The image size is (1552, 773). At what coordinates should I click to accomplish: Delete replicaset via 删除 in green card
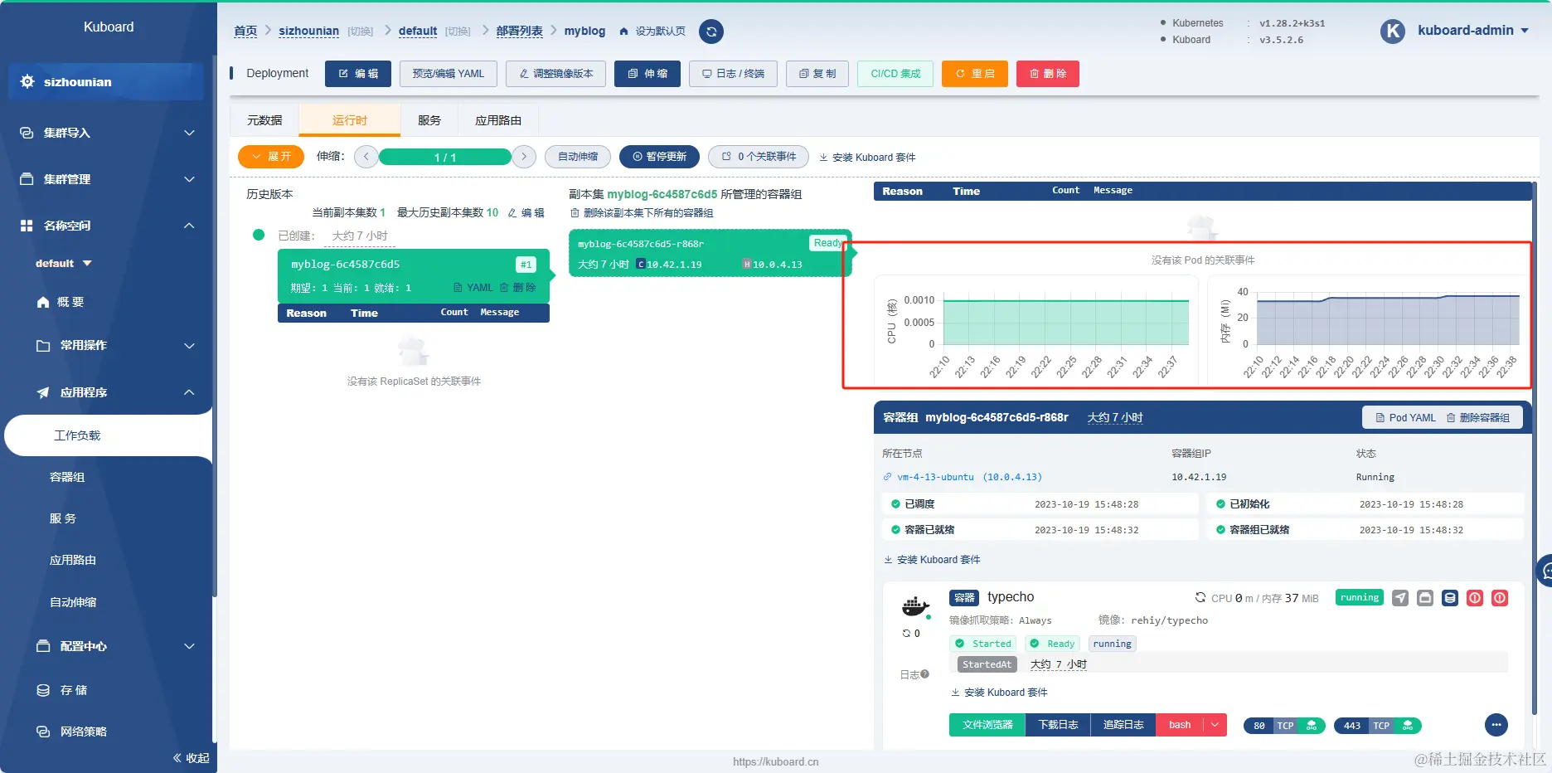518,288
